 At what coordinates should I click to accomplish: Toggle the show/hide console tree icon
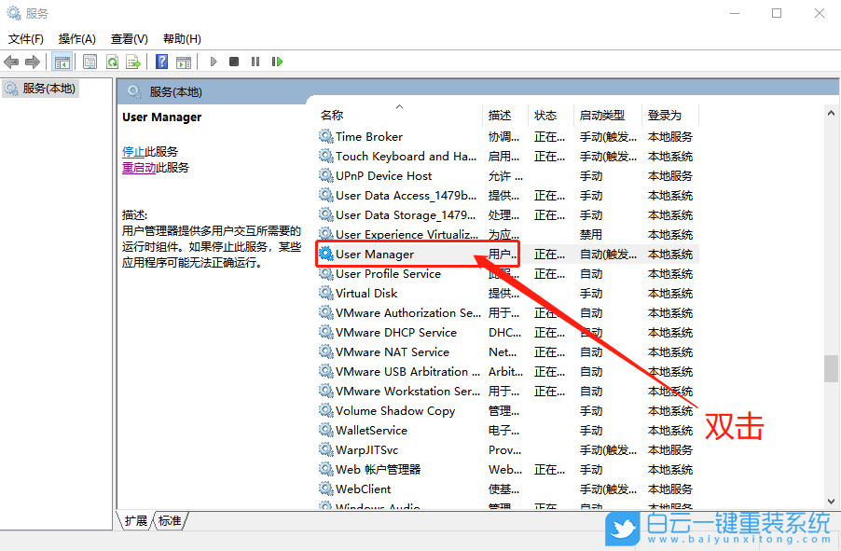(x=62, y=62)
